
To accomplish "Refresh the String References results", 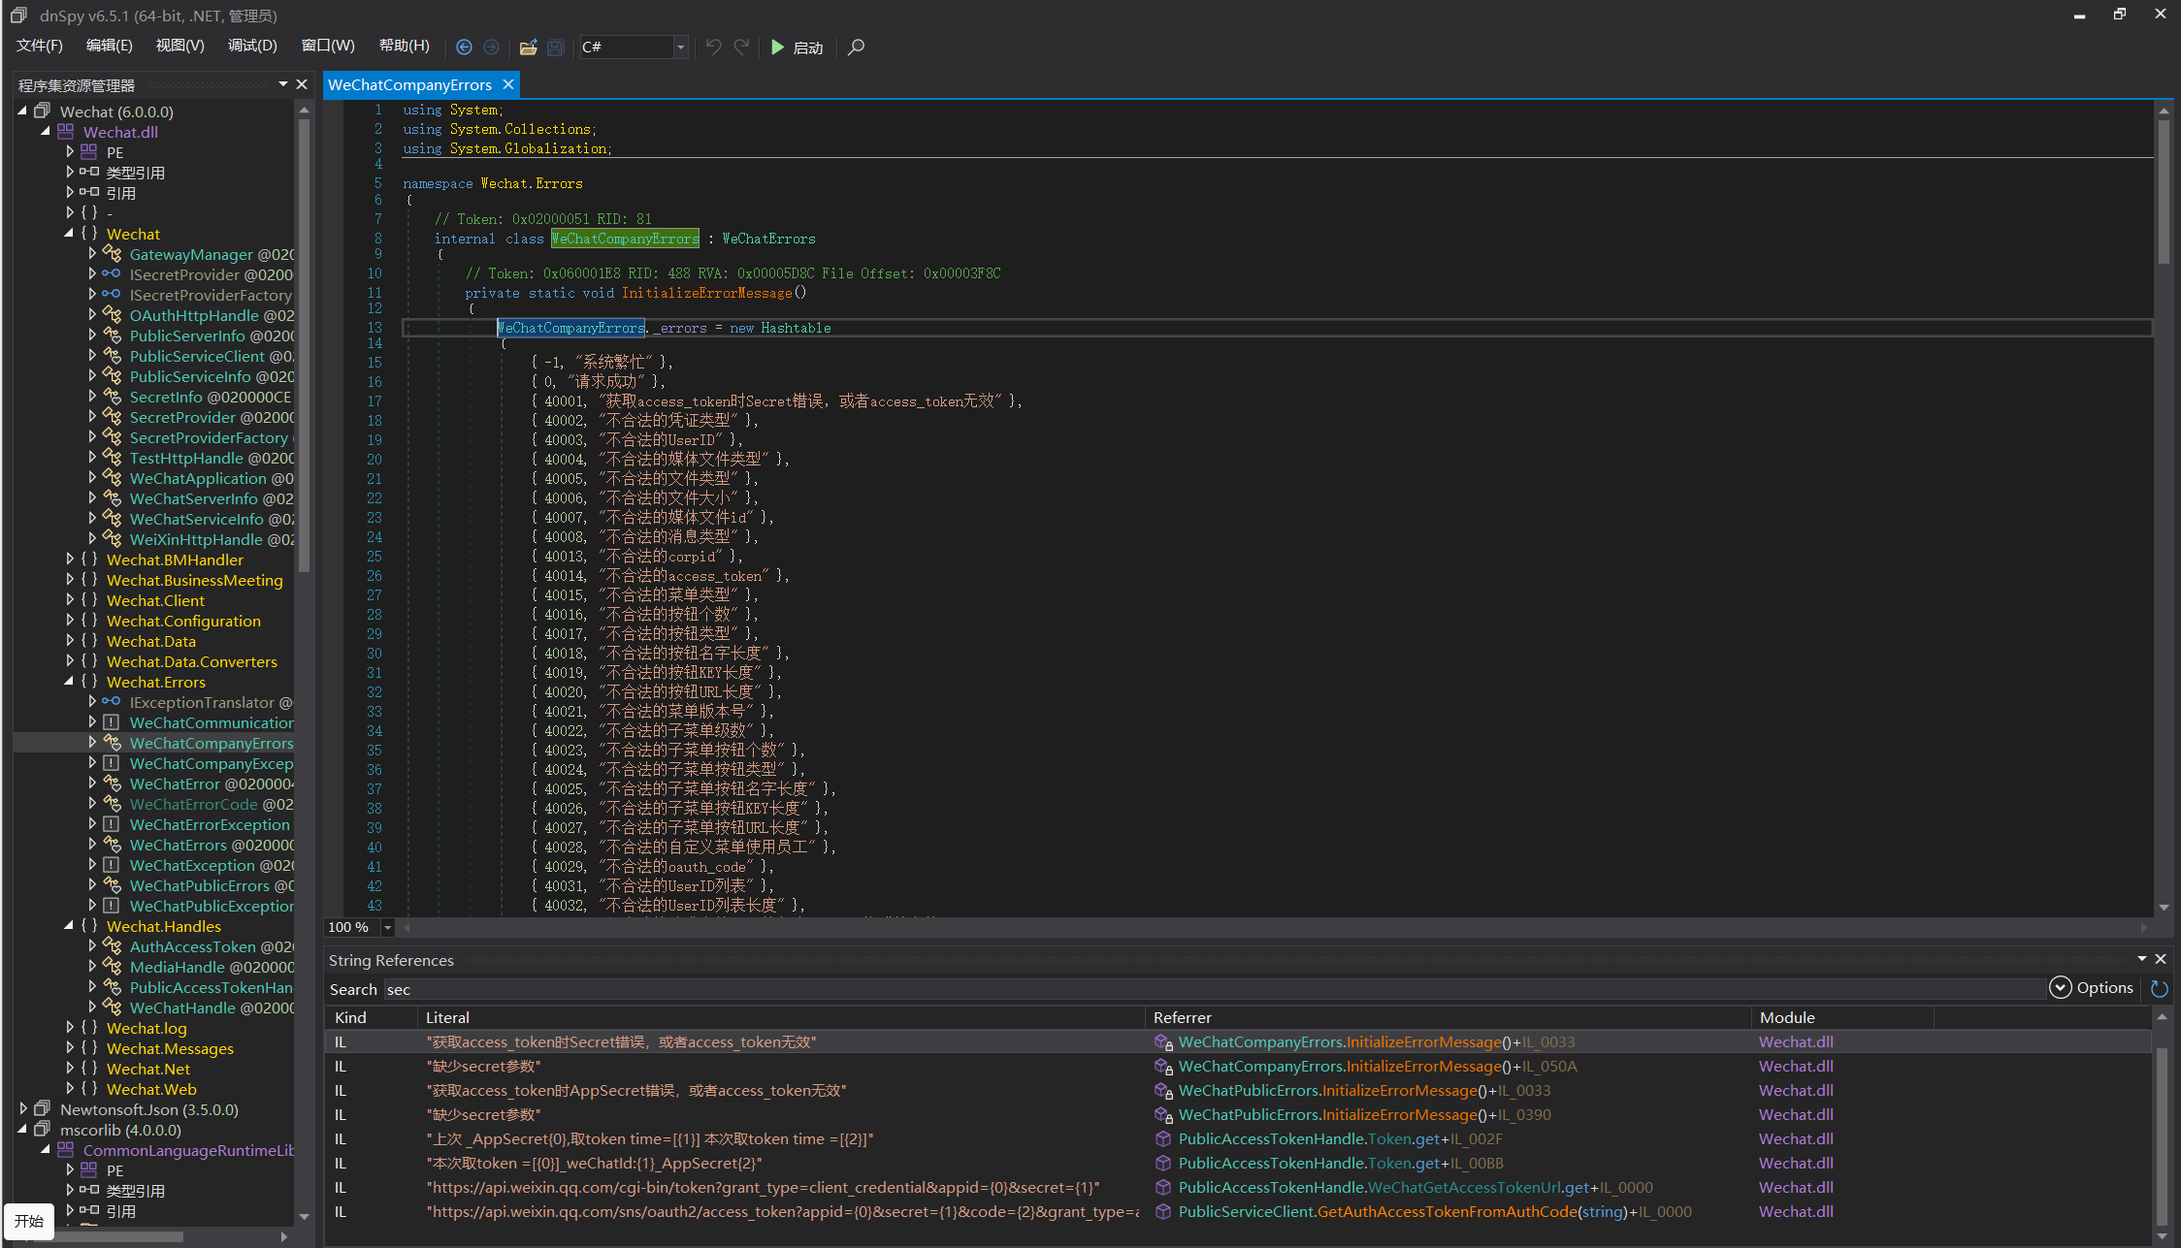I will coord(2158,989).
